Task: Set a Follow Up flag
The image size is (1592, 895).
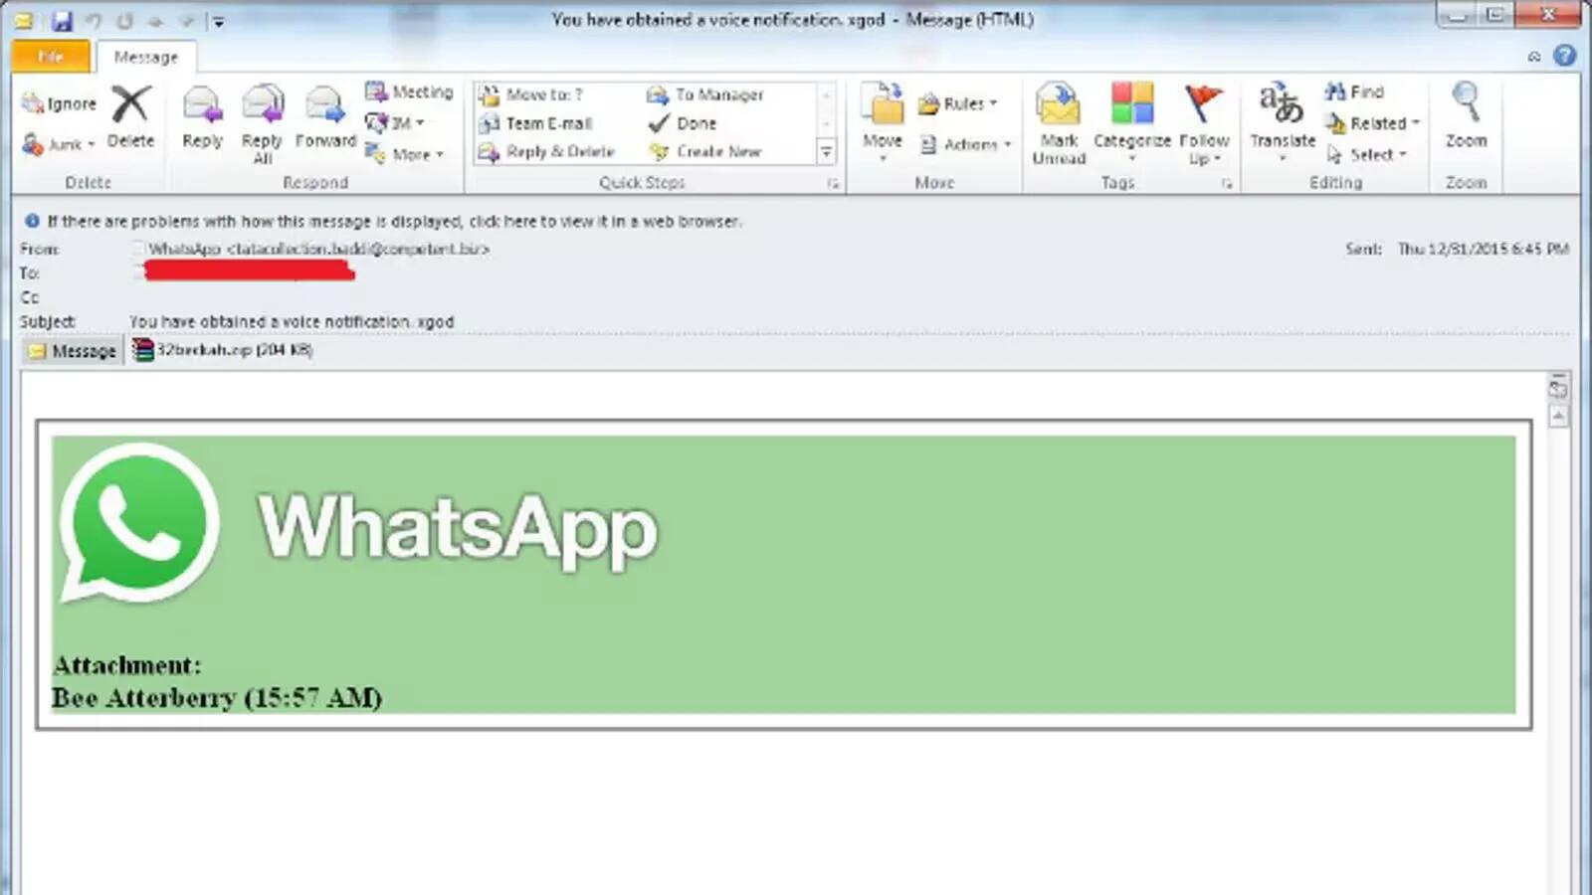Action: (x=1204, y=123)
